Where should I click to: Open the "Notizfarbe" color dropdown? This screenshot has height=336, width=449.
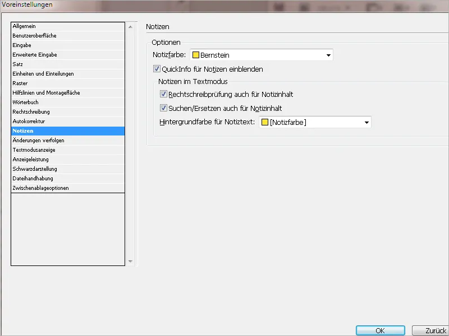[x=328, y=54]
